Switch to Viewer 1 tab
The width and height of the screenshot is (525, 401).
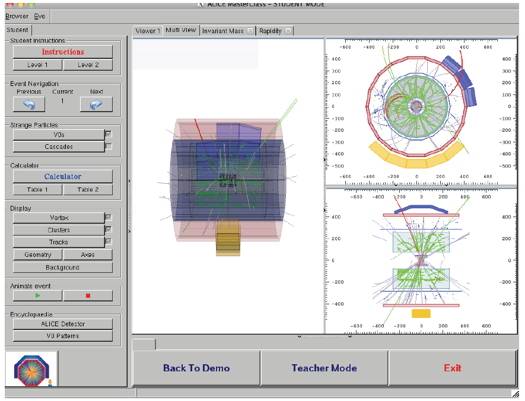tap(147, 30)
